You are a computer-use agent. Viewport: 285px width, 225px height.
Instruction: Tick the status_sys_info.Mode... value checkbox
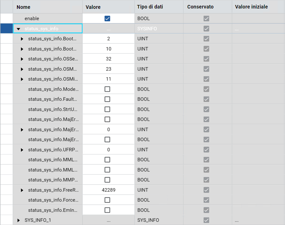pyautogui.click(x=107, y=89)
